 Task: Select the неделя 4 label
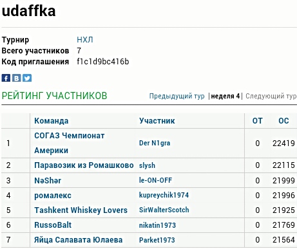pyautogui.click(x=225, y=96)
